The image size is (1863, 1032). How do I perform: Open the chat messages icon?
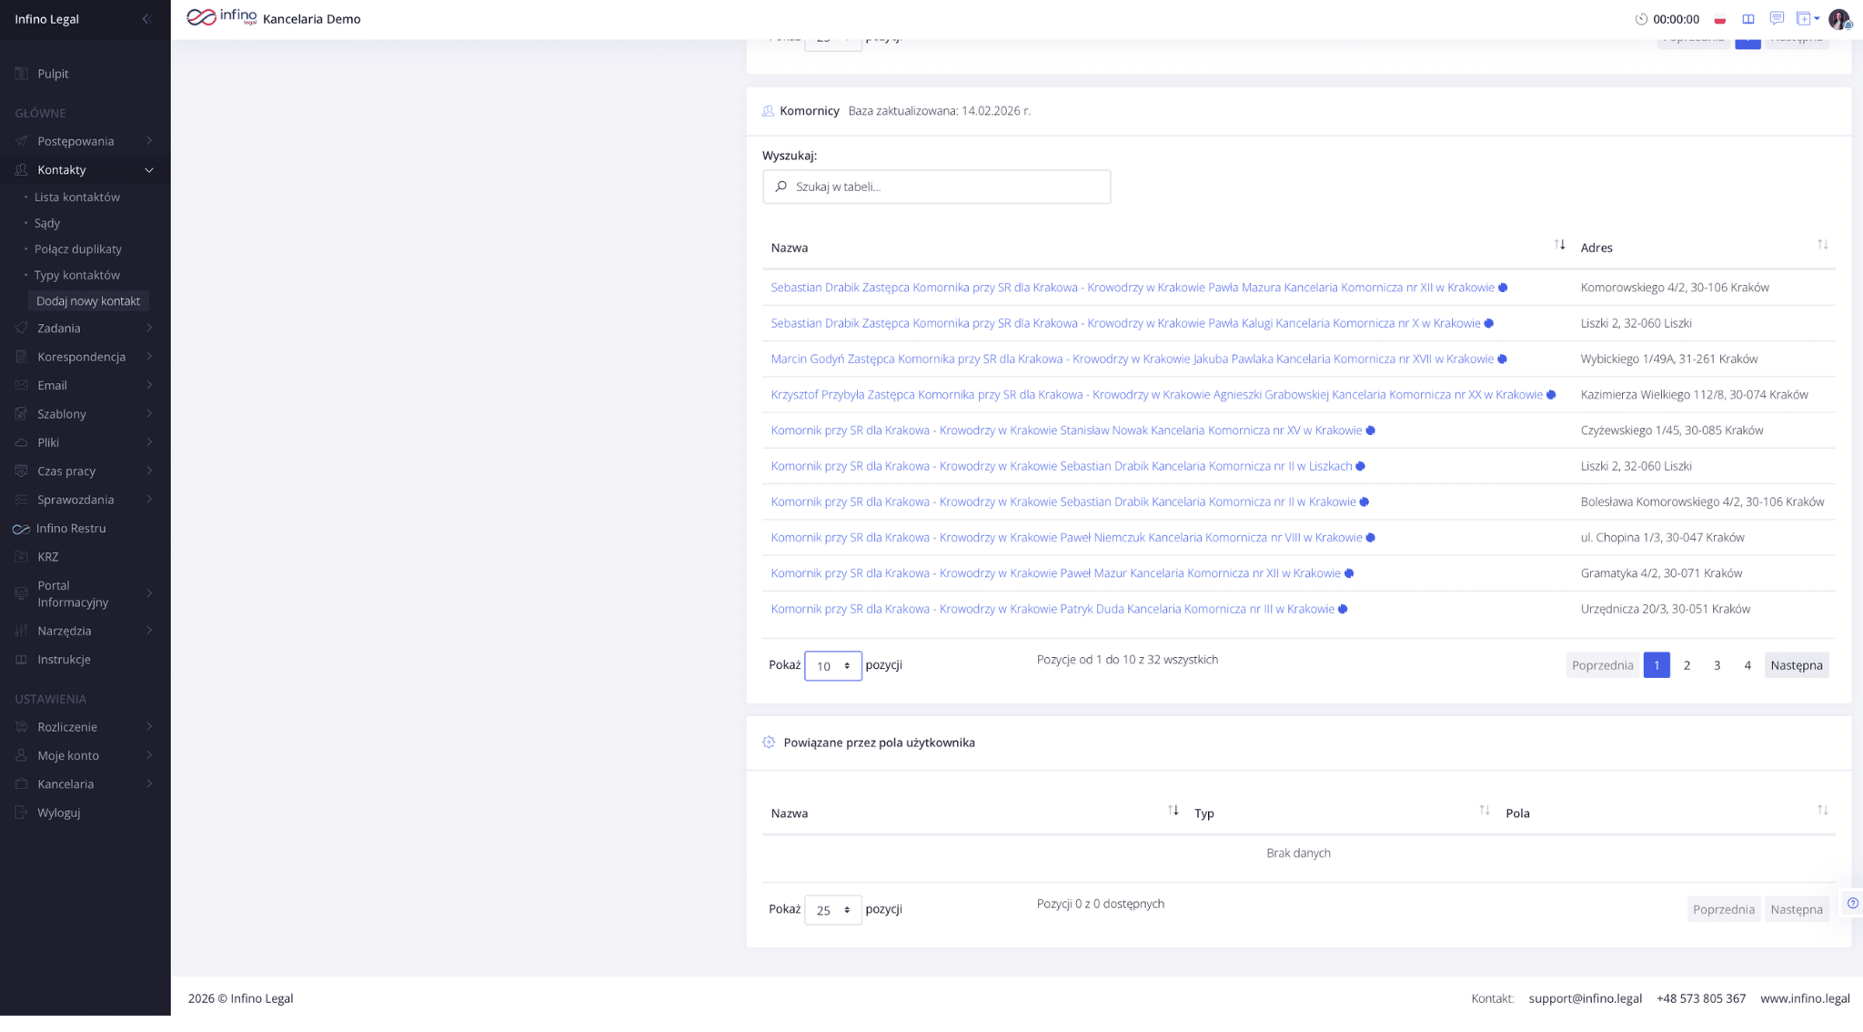click(1777, 18)
